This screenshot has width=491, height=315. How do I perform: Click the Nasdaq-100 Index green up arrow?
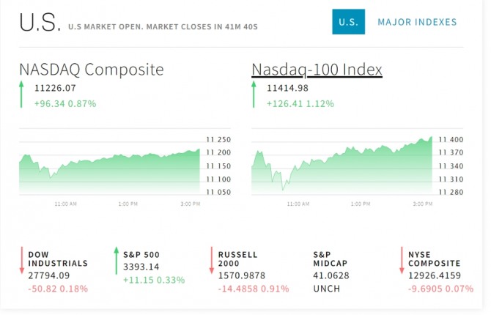click(x=254, y=95)
